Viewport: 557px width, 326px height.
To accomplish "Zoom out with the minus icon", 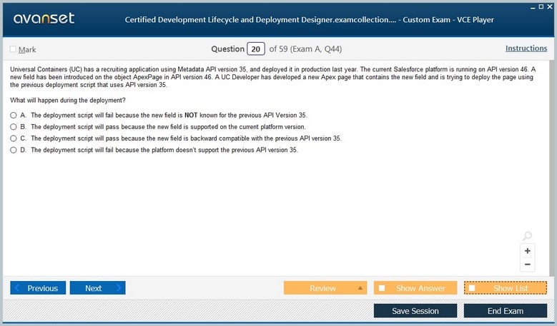I will click(x=528, y=265).
